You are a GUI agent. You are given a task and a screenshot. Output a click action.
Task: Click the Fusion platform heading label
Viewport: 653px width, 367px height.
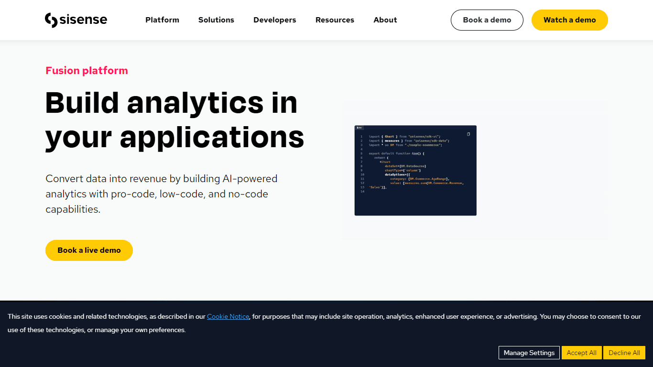87,71
